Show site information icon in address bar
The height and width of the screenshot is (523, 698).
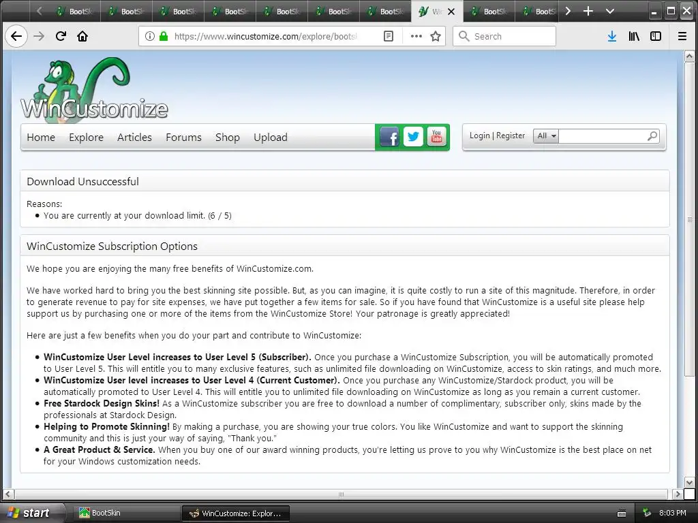pyautogui.click(x=150, y=36)
